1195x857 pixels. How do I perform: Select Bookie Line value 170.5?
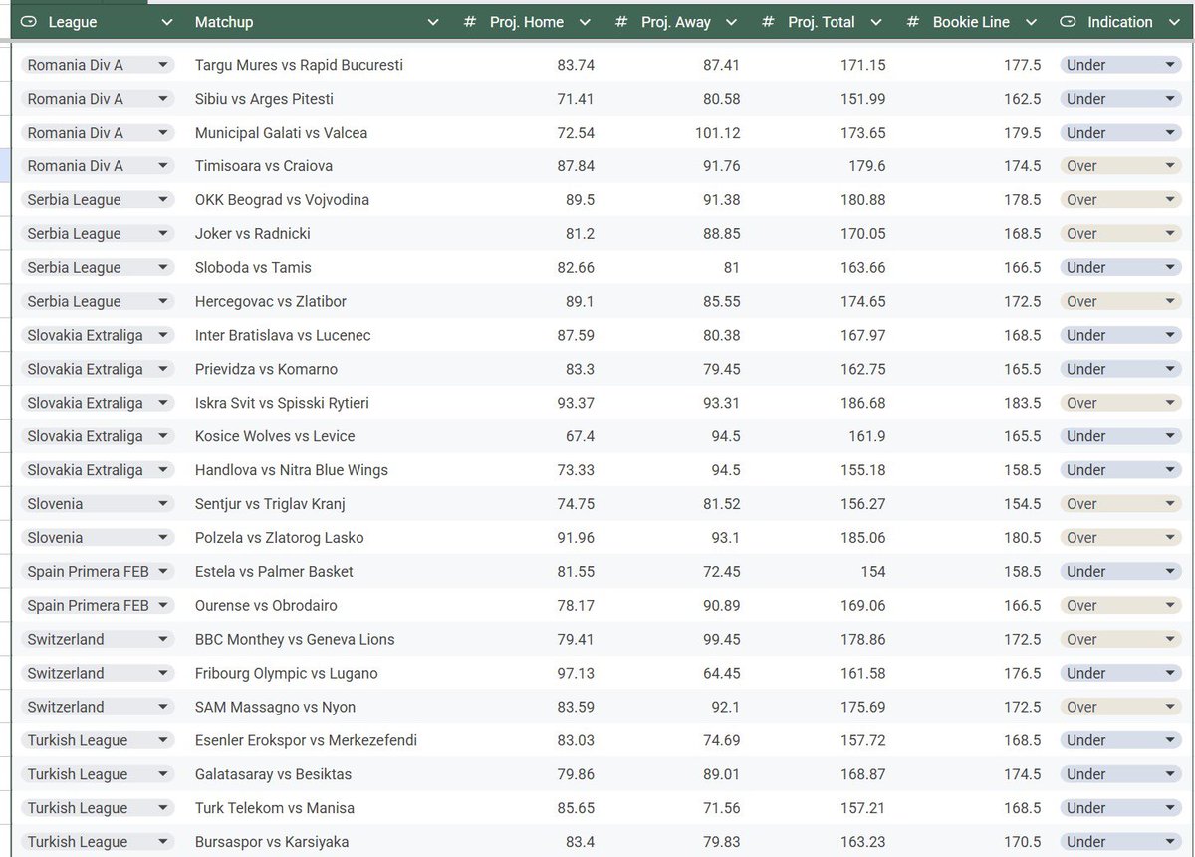click(1023, 842)
